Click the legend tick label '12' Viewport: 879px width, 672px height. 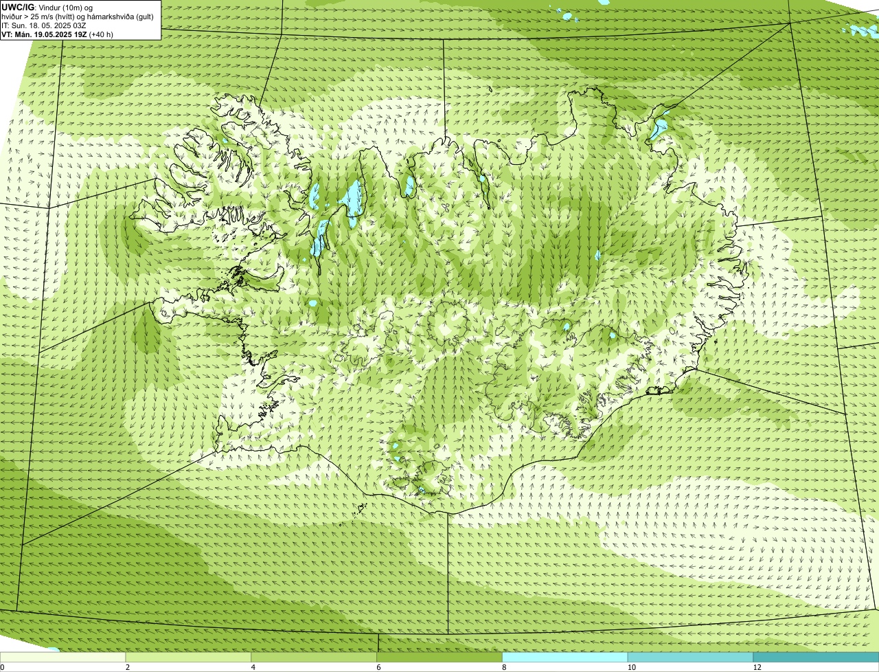point(756,667)
